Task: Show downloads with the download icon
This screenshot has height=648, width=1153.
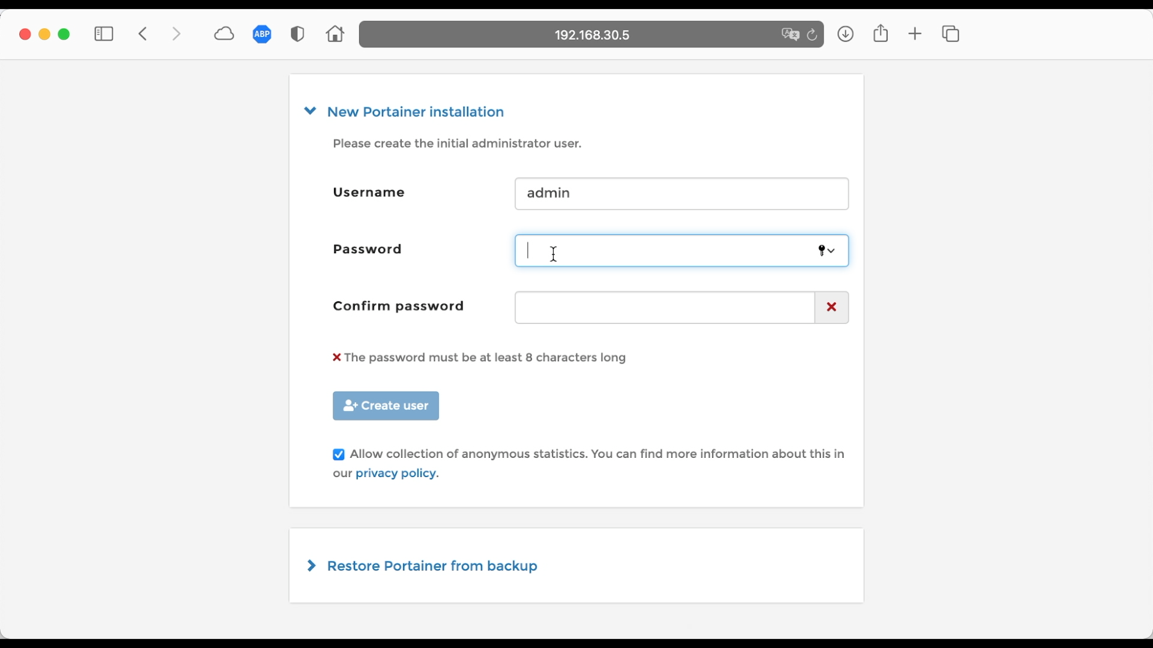Action: pos(846,34)
